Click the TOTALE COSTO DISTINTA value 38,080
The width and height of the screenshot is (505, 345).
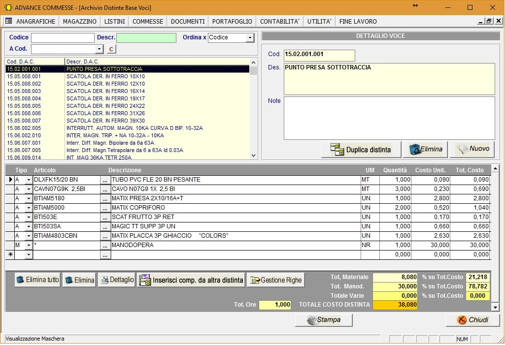(x=395, y=305)
